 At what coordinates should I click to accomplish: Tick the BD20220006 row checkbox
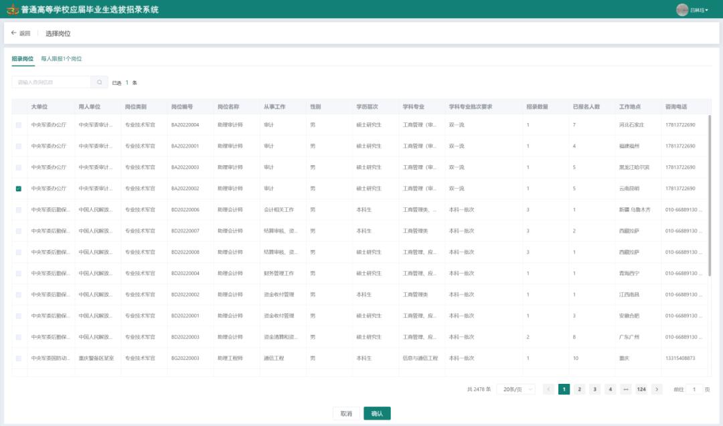click(x=19, y=210)
